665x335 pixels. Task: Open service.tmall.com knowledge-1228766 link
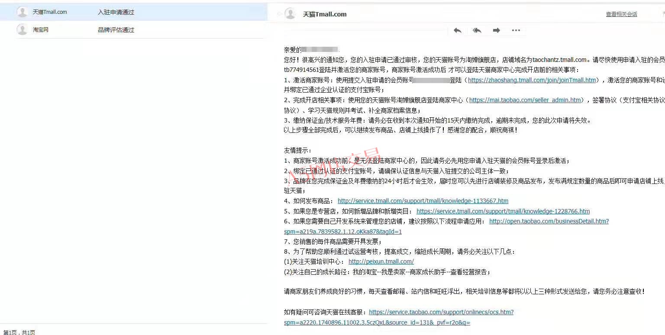pos(503,211)
